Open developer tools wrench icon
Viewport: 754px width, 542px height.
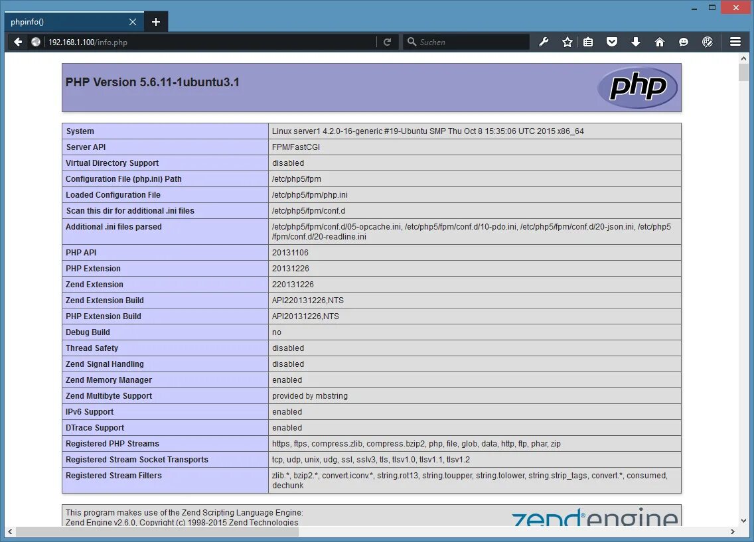[544, 42]
